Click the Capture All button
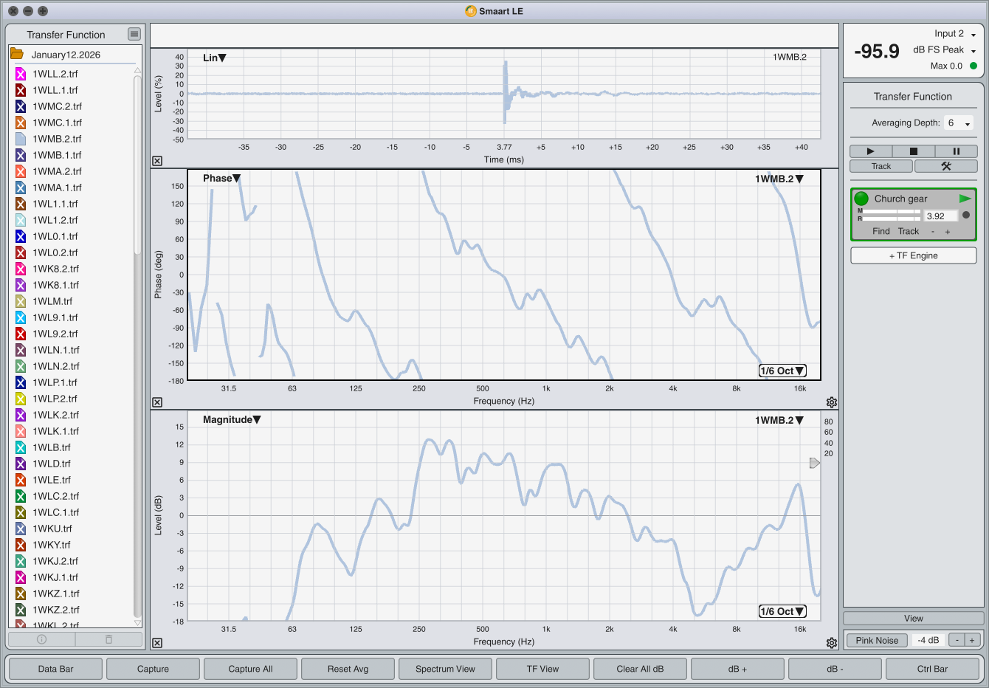 point(250,669)
